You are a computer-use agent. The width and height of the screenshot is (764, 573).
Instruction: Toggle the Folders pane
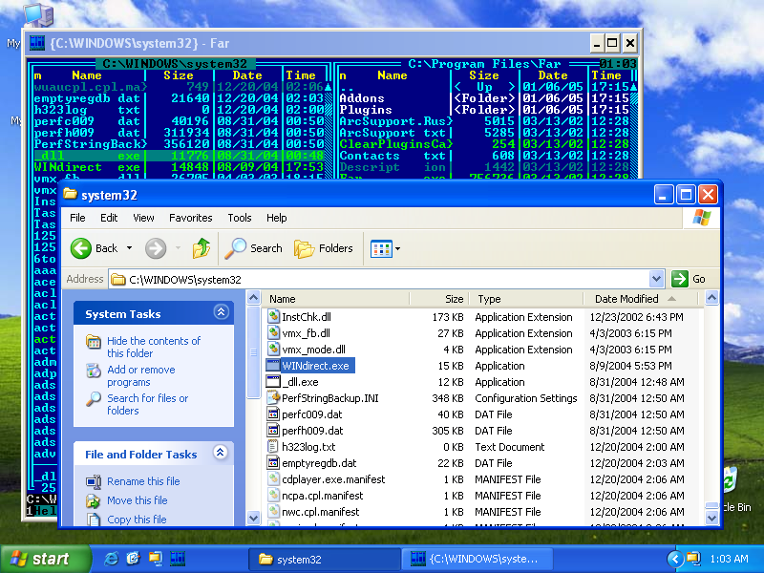click(x=324, y=248)
